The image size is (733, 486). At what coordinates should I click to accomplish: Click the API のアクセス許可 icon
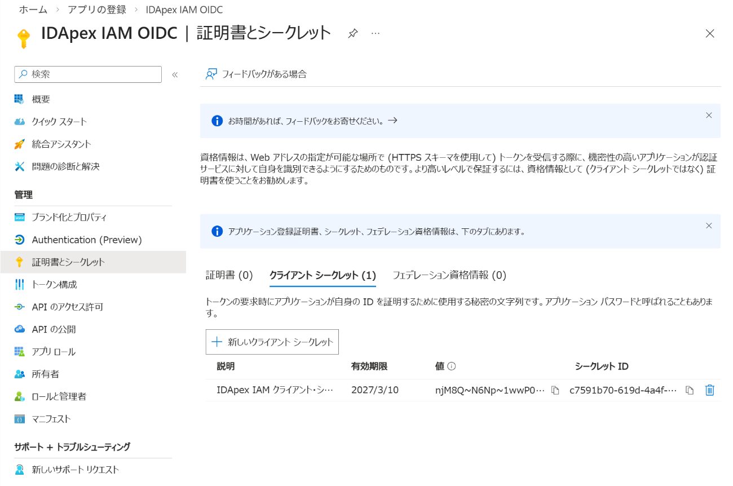tap(20, 307)
